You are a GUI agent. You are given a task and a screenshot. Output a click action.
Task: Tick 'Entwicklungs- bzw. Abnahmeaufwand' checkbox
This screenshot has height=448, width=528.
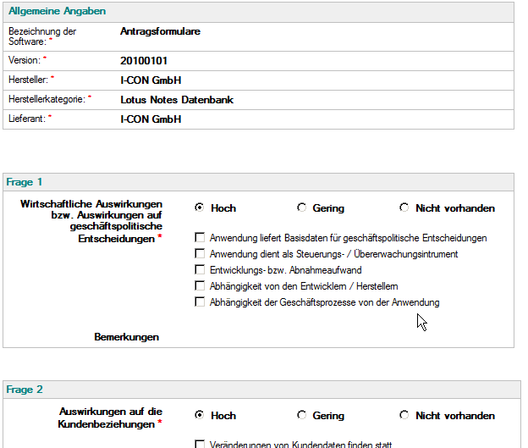click(x=200, y=269)
